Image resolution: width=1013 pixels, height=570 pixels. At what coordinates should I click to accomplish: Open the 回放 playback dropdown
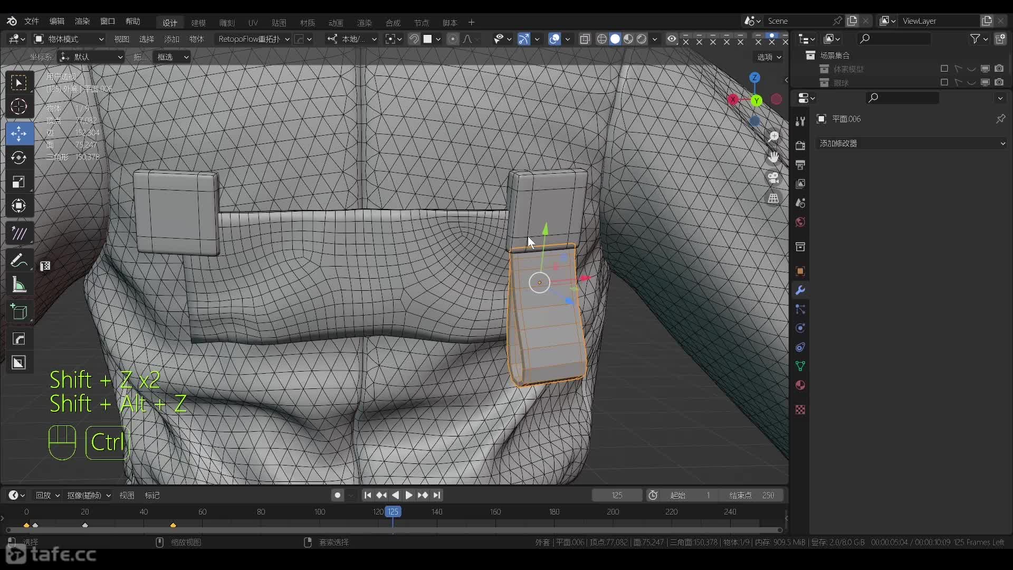(x=47, y=496)
